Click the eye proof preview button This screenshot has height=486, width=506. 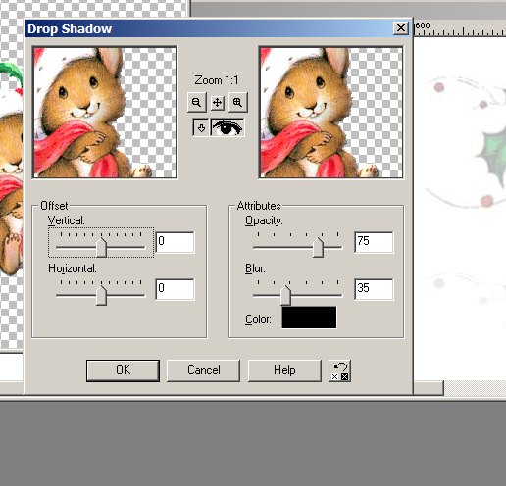(x=228, y=127)
